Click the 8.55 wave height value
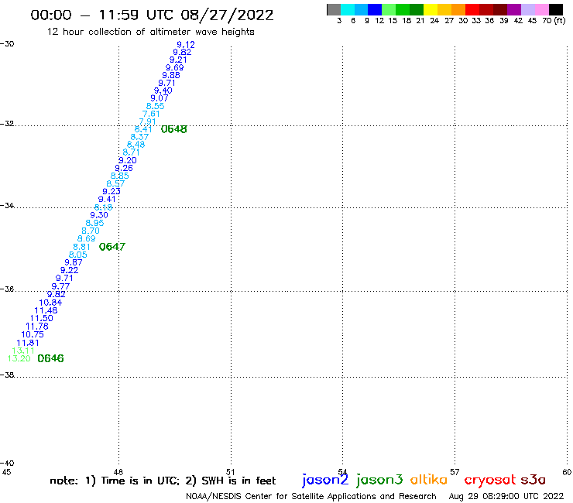The height and width of the screenshot is (503, 573). click(x=156, y=106)
